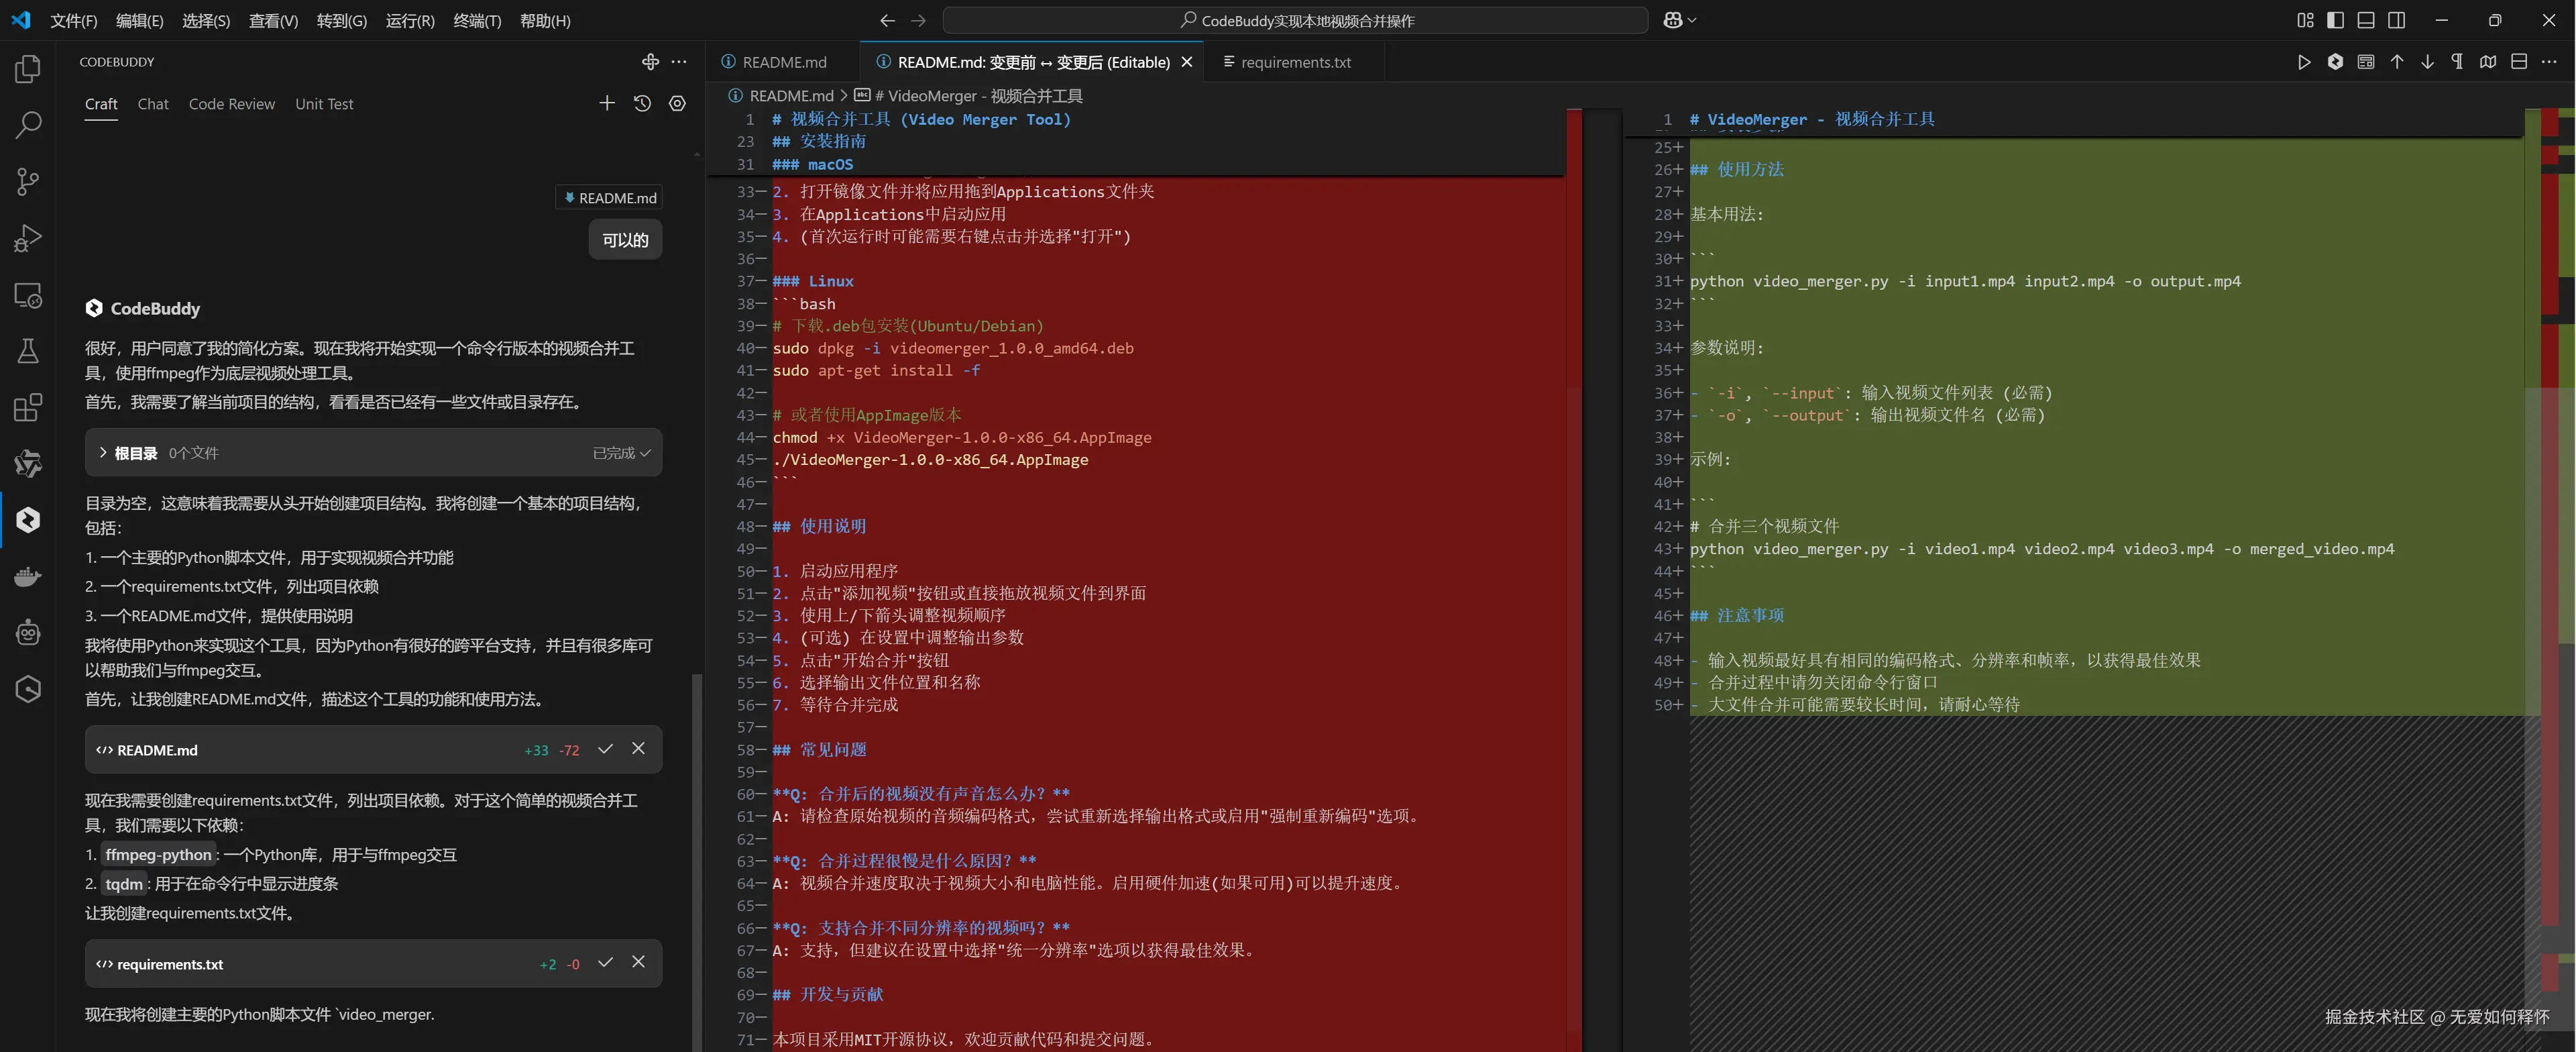Open the Extensions view
This screenshot has width=2576, height=1052.
(x=28, y=407)
